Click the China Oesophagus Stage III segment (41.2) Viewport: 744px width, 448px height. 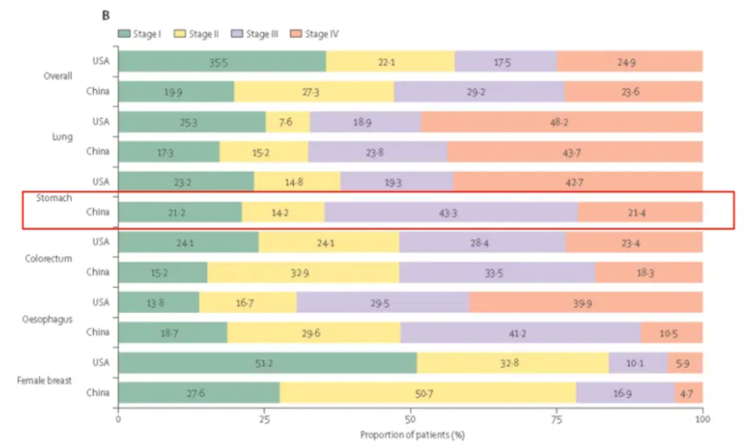[521, 332]
